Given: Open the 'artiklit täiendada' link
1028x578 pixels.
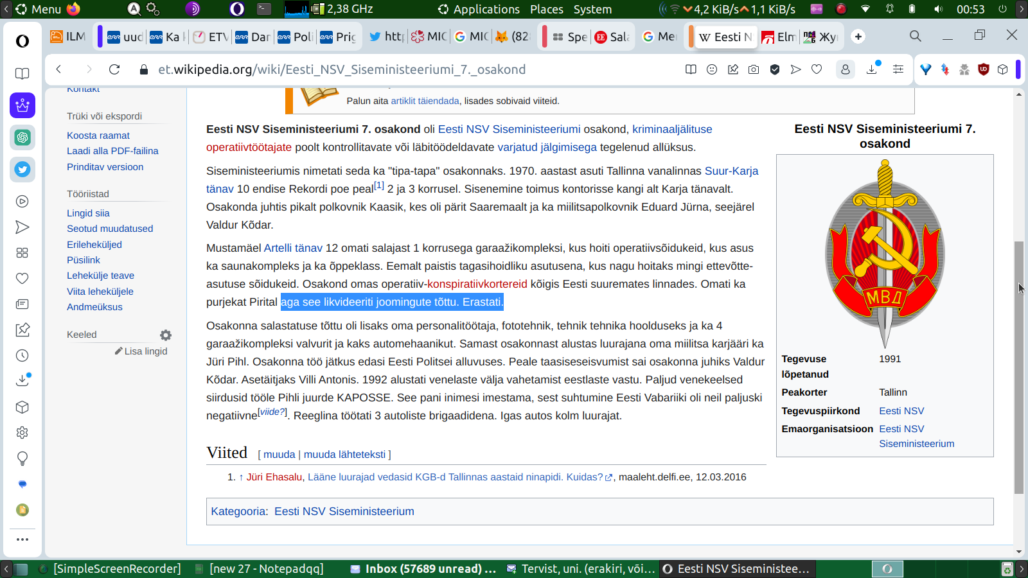Looking at the screenshot, I should pyautogui.click(x=425, y=101).
